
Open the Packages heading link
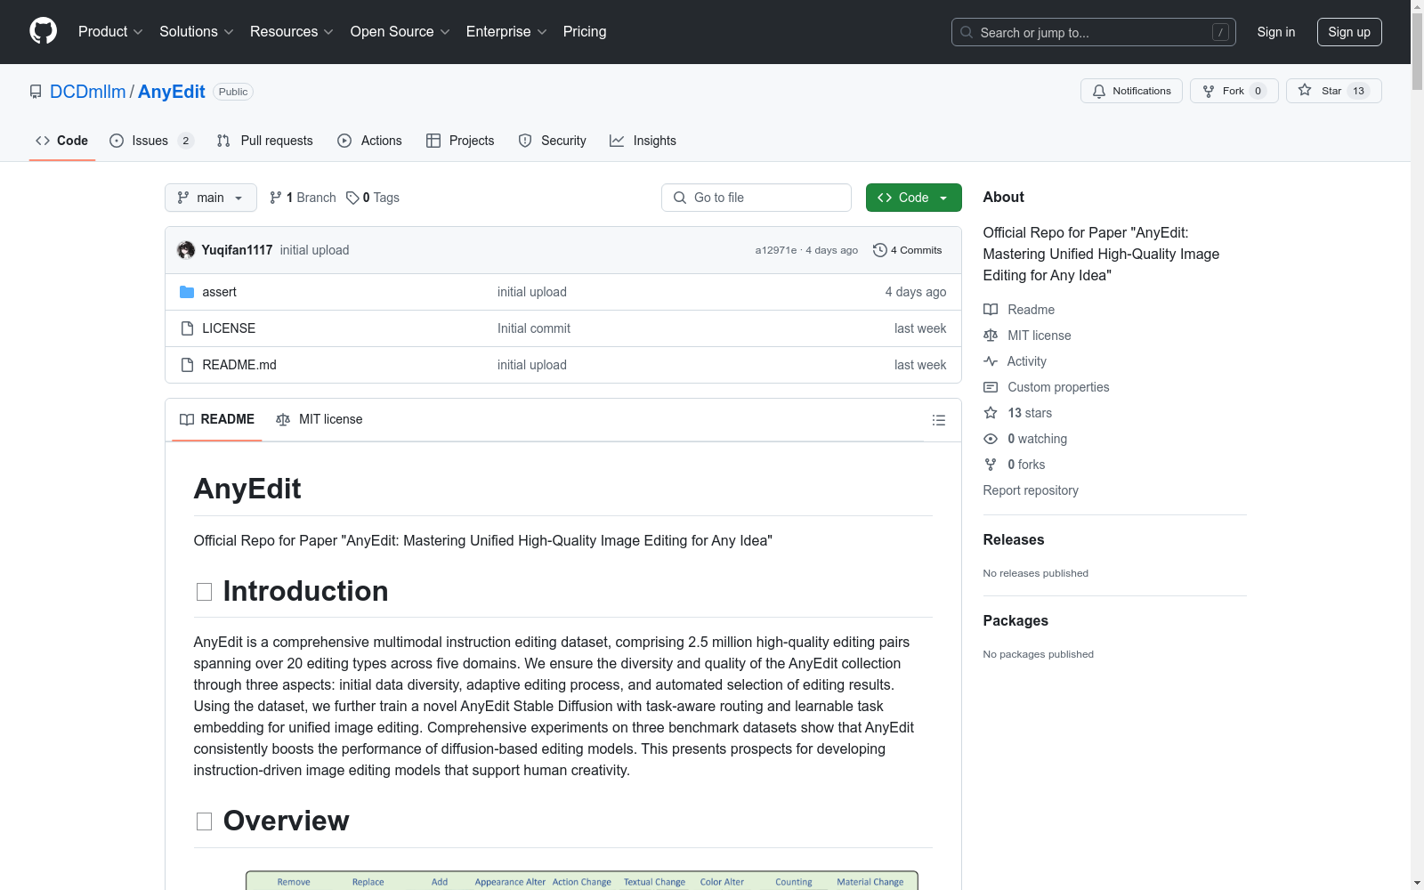click(x=1015, y=620)
